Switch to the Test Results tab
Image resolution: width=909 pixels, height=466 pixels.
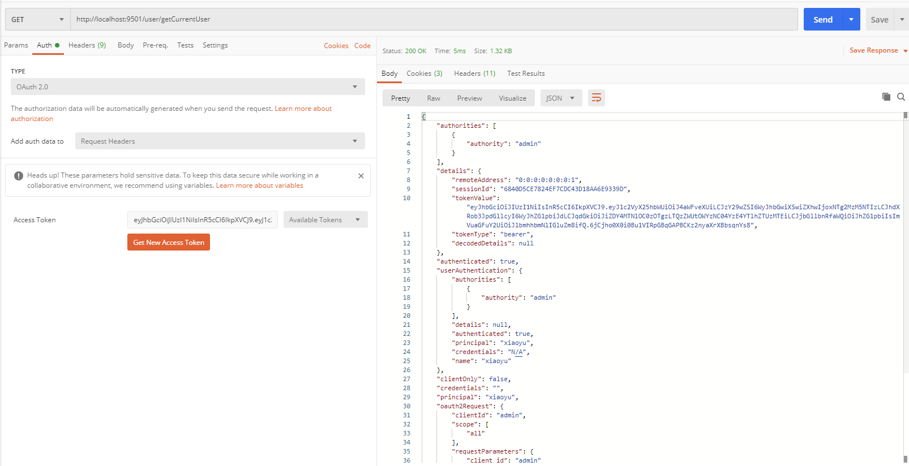click(526, 74)
